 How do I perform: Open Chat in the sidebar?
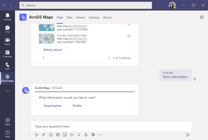[7, 29]
